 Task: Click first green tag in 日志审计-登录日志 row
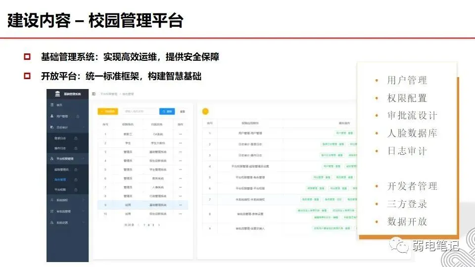point(332,144)
